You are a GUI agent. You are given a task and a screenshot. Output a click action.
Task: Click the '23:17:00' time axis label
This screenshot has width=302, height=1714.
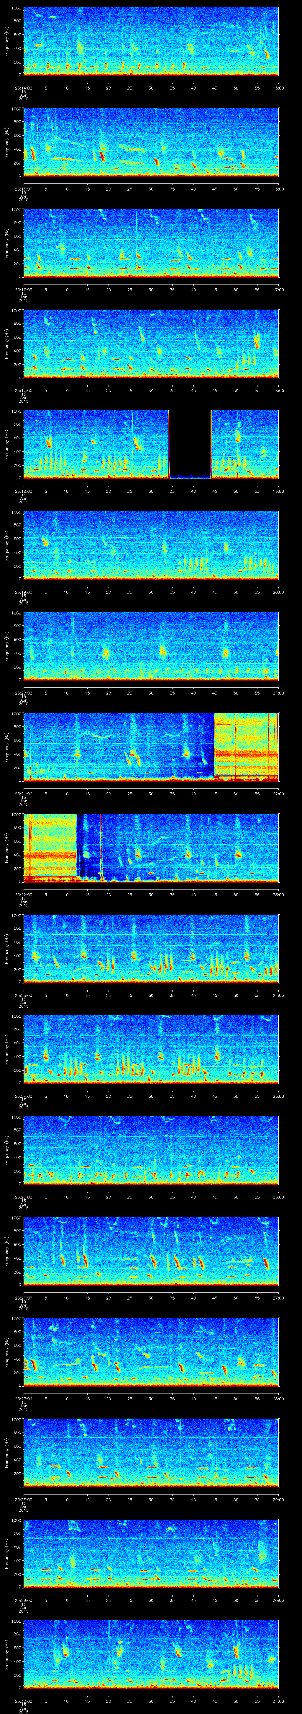(23, 390)
